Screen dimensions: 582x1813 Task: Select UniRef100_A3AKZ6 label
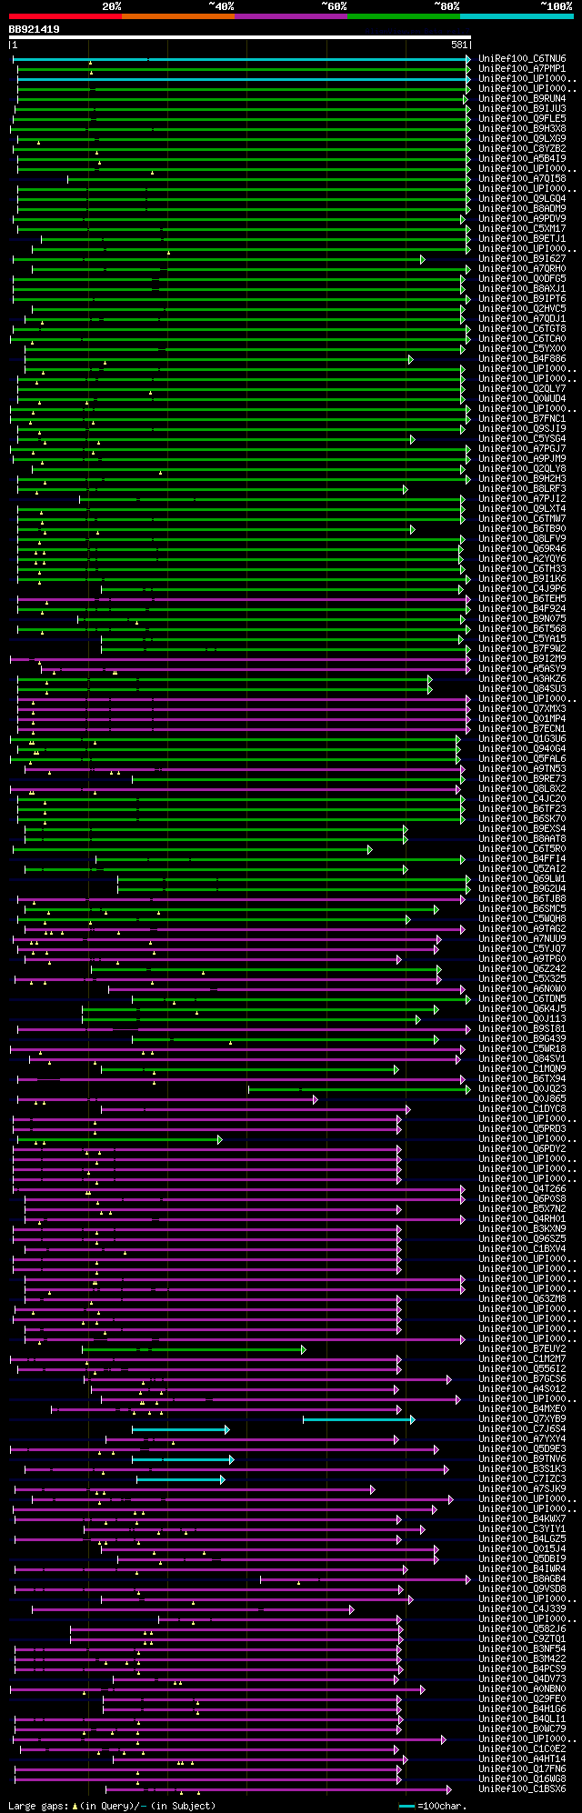point(522,679)
